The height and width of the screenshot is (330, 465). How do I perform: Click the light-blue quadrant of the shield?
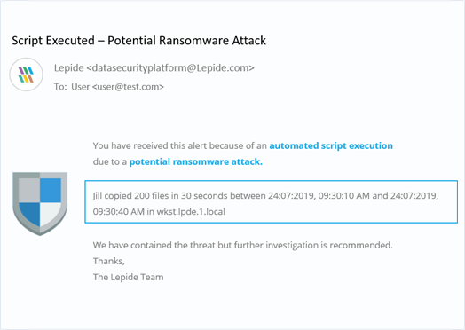point(51,190)
